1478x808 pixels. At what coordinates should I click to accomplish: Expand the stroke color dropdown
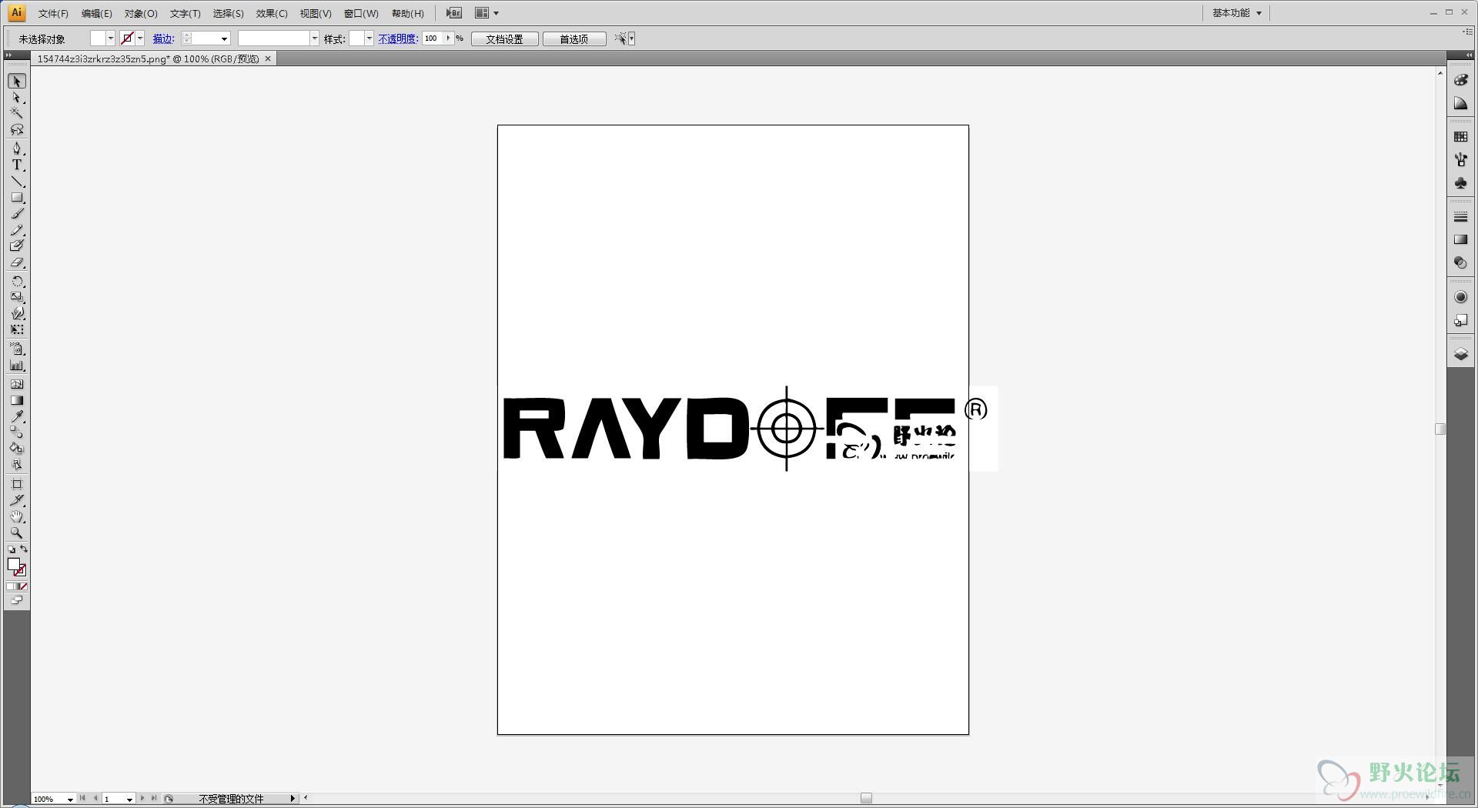[x=140, y=38]
